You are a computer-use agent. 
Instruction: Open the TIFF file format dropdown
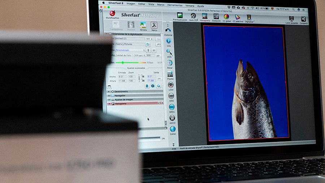(149, 39)
